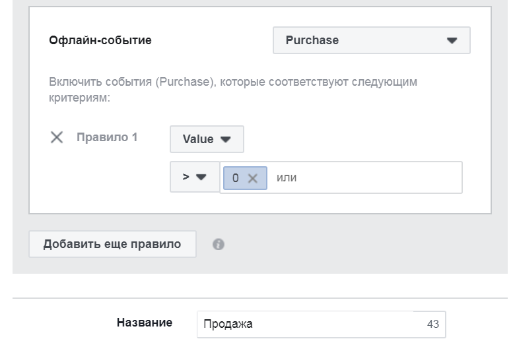Image resolution: width=515 pixels, height=343 pixels.
Task: Remove the 0 value tag
Action: pyautogui.click(x=253, y=178)
